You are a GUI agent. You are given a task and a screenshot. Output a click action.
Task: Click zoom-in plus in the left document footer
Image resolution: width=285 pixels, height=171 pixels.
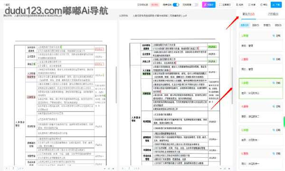113,169
